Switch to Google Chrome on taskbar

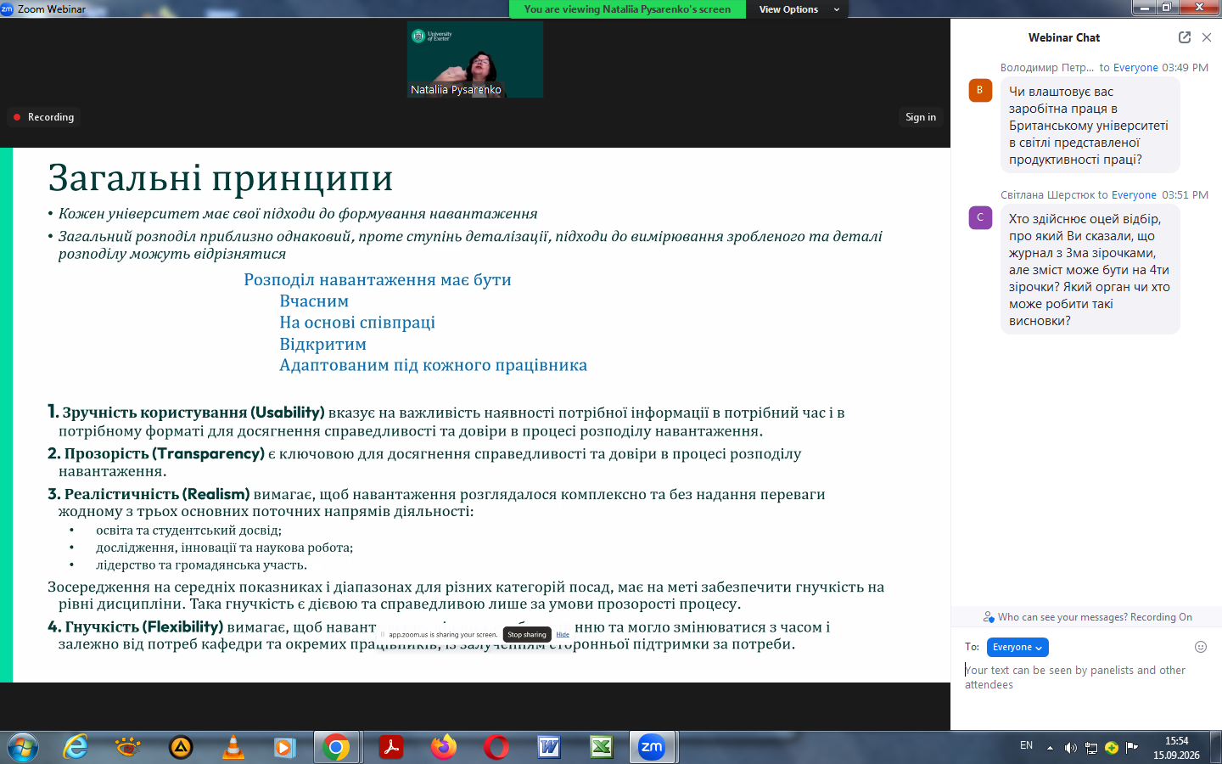[336, 747]
